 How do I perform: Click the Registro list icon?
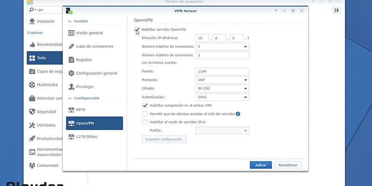pos(71,60)
